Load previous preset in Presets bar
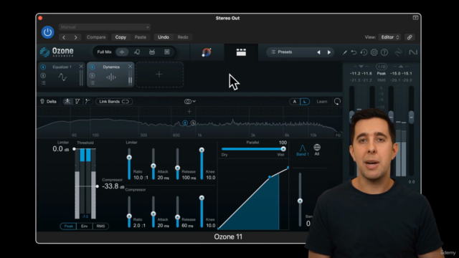The height and width of the screenshot is (258, 459). (x=318, y=52)
